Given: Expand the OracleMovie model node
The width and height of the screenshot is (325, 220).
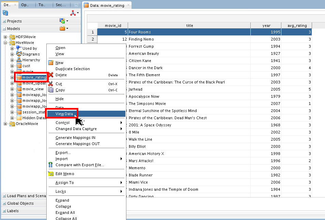Looking at the screenshot, I should click(5, 124).
